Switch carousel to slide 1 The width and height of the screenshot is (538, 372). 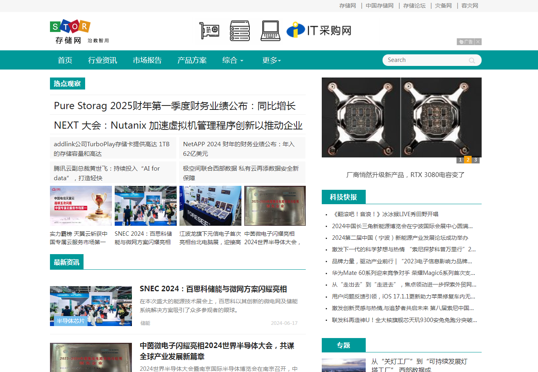[460, 160]
